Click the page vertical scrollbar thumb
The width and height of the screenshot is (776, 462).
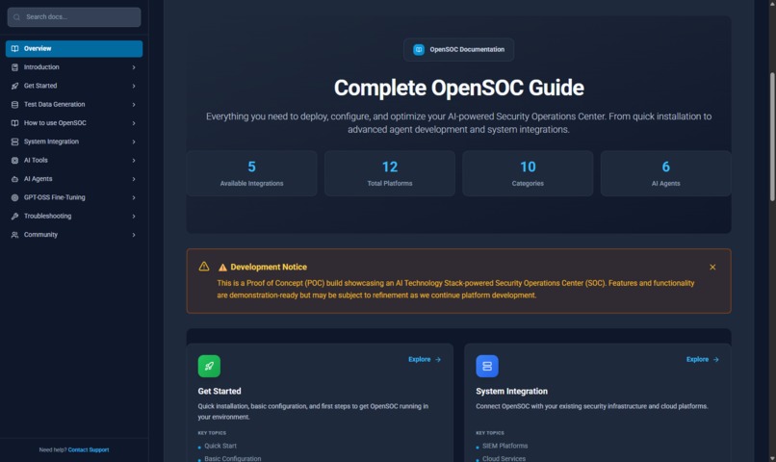[772, 137]
